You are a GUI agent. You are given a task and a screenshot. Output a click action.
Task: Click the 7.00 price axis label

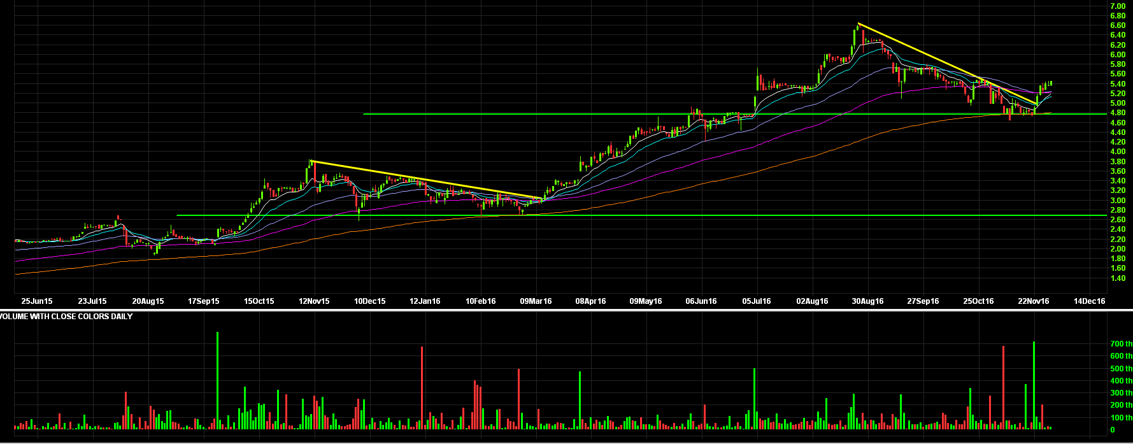(x=1118, y=6)
